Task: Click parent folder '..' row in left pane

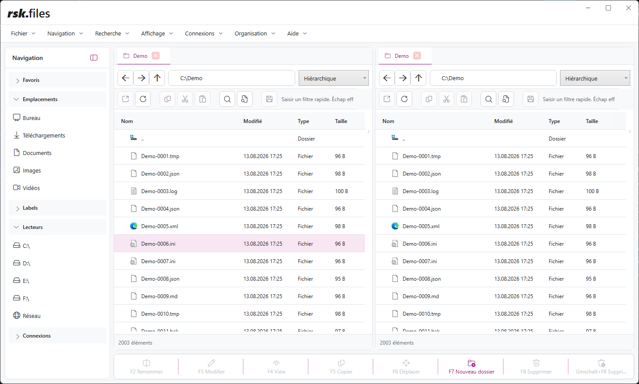Action: click(x=239, y=138)
